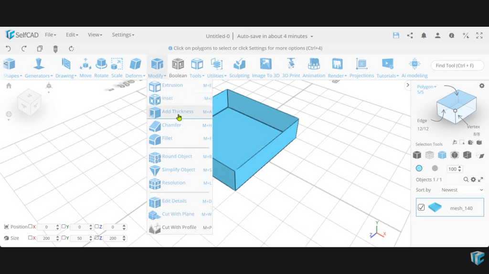The height and width of the screenshot is (274, 489).
Task: Choose Cut With Profile menu item
Action: (x=180, y=228)
